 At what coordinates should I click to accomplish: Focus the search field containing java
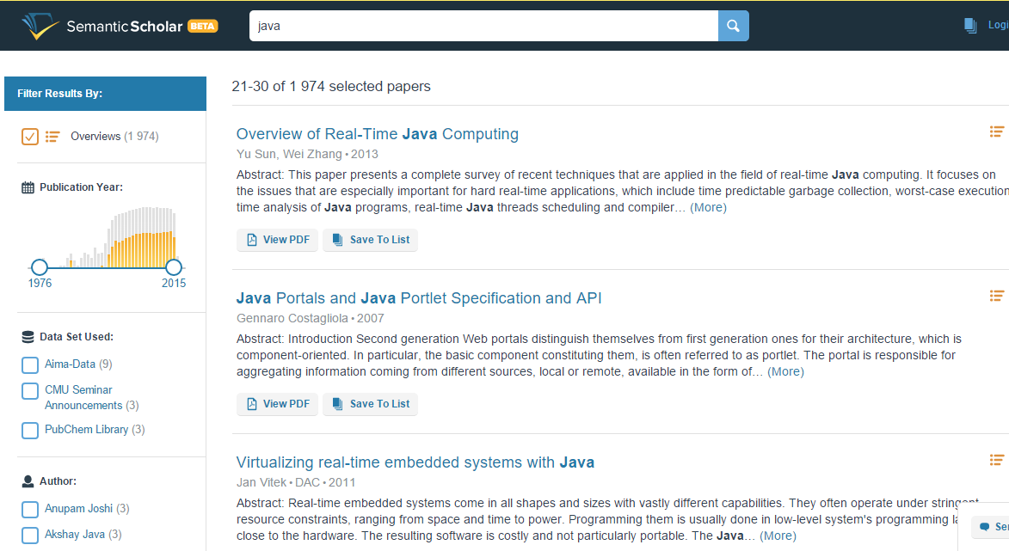483,26
